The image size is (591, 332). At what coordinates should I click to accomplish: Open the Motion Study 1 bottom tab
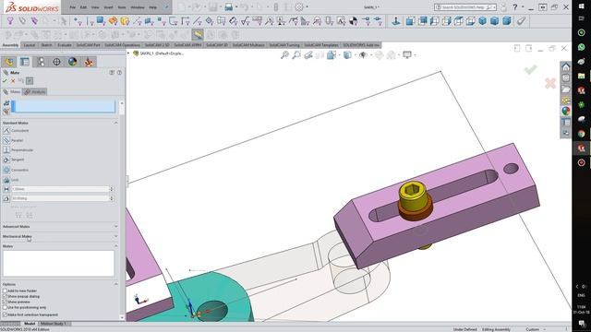coord(54,324)
